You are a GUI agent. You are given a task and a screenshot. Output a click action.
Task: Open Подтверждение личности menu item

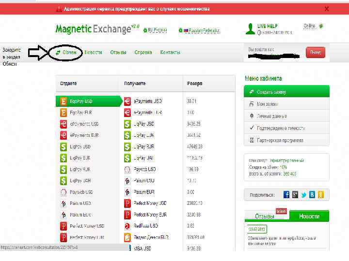286,128
